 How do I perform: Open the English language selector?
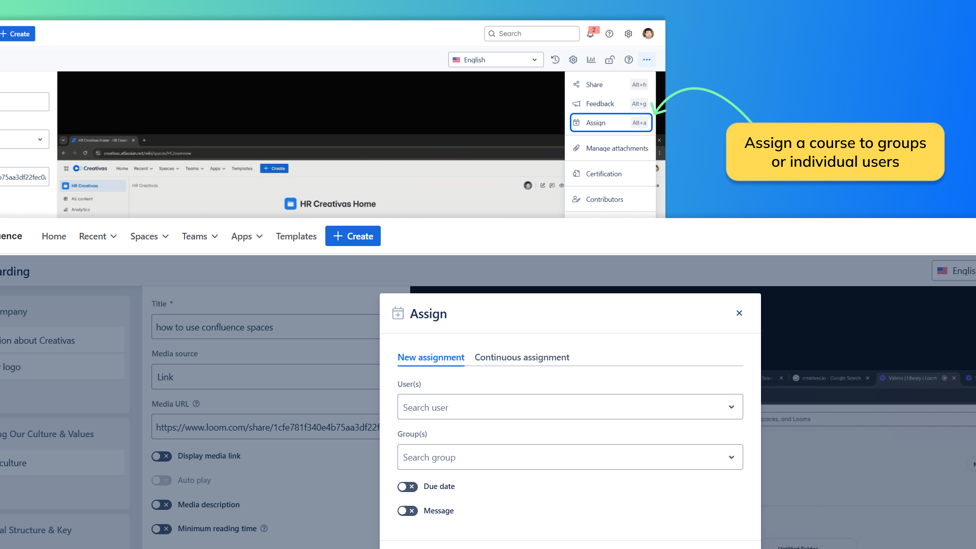496,60
